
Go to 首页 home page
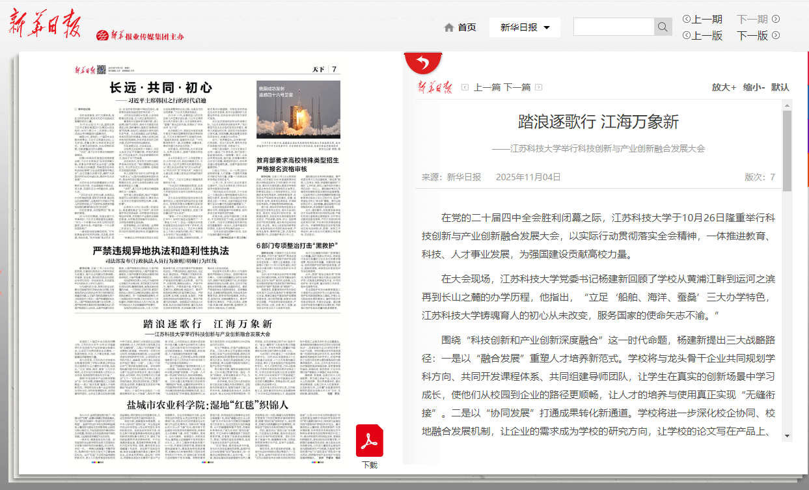click(467, 27)
